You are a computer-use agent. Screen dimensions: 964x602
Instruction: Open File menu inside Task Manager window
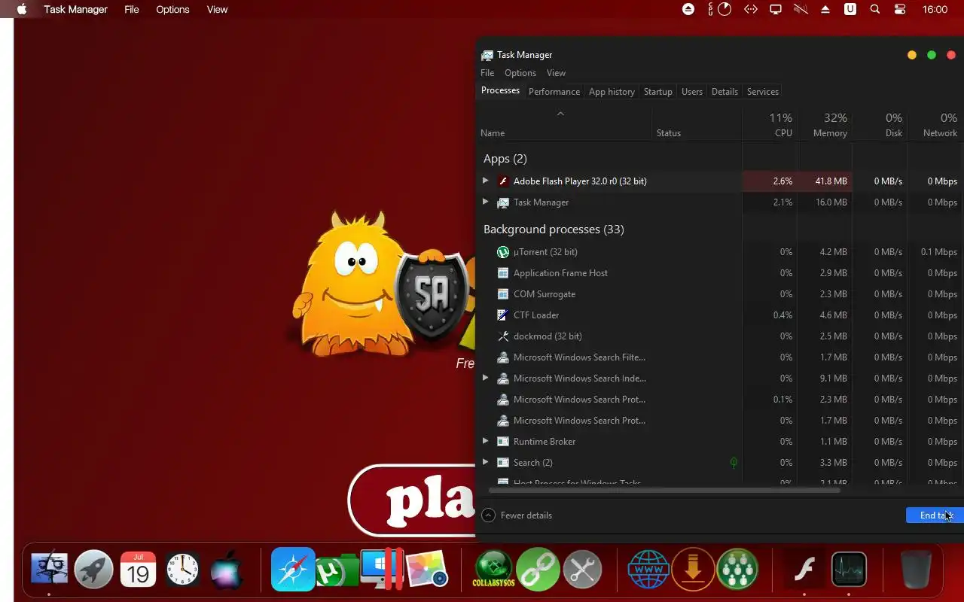point(487,73)
